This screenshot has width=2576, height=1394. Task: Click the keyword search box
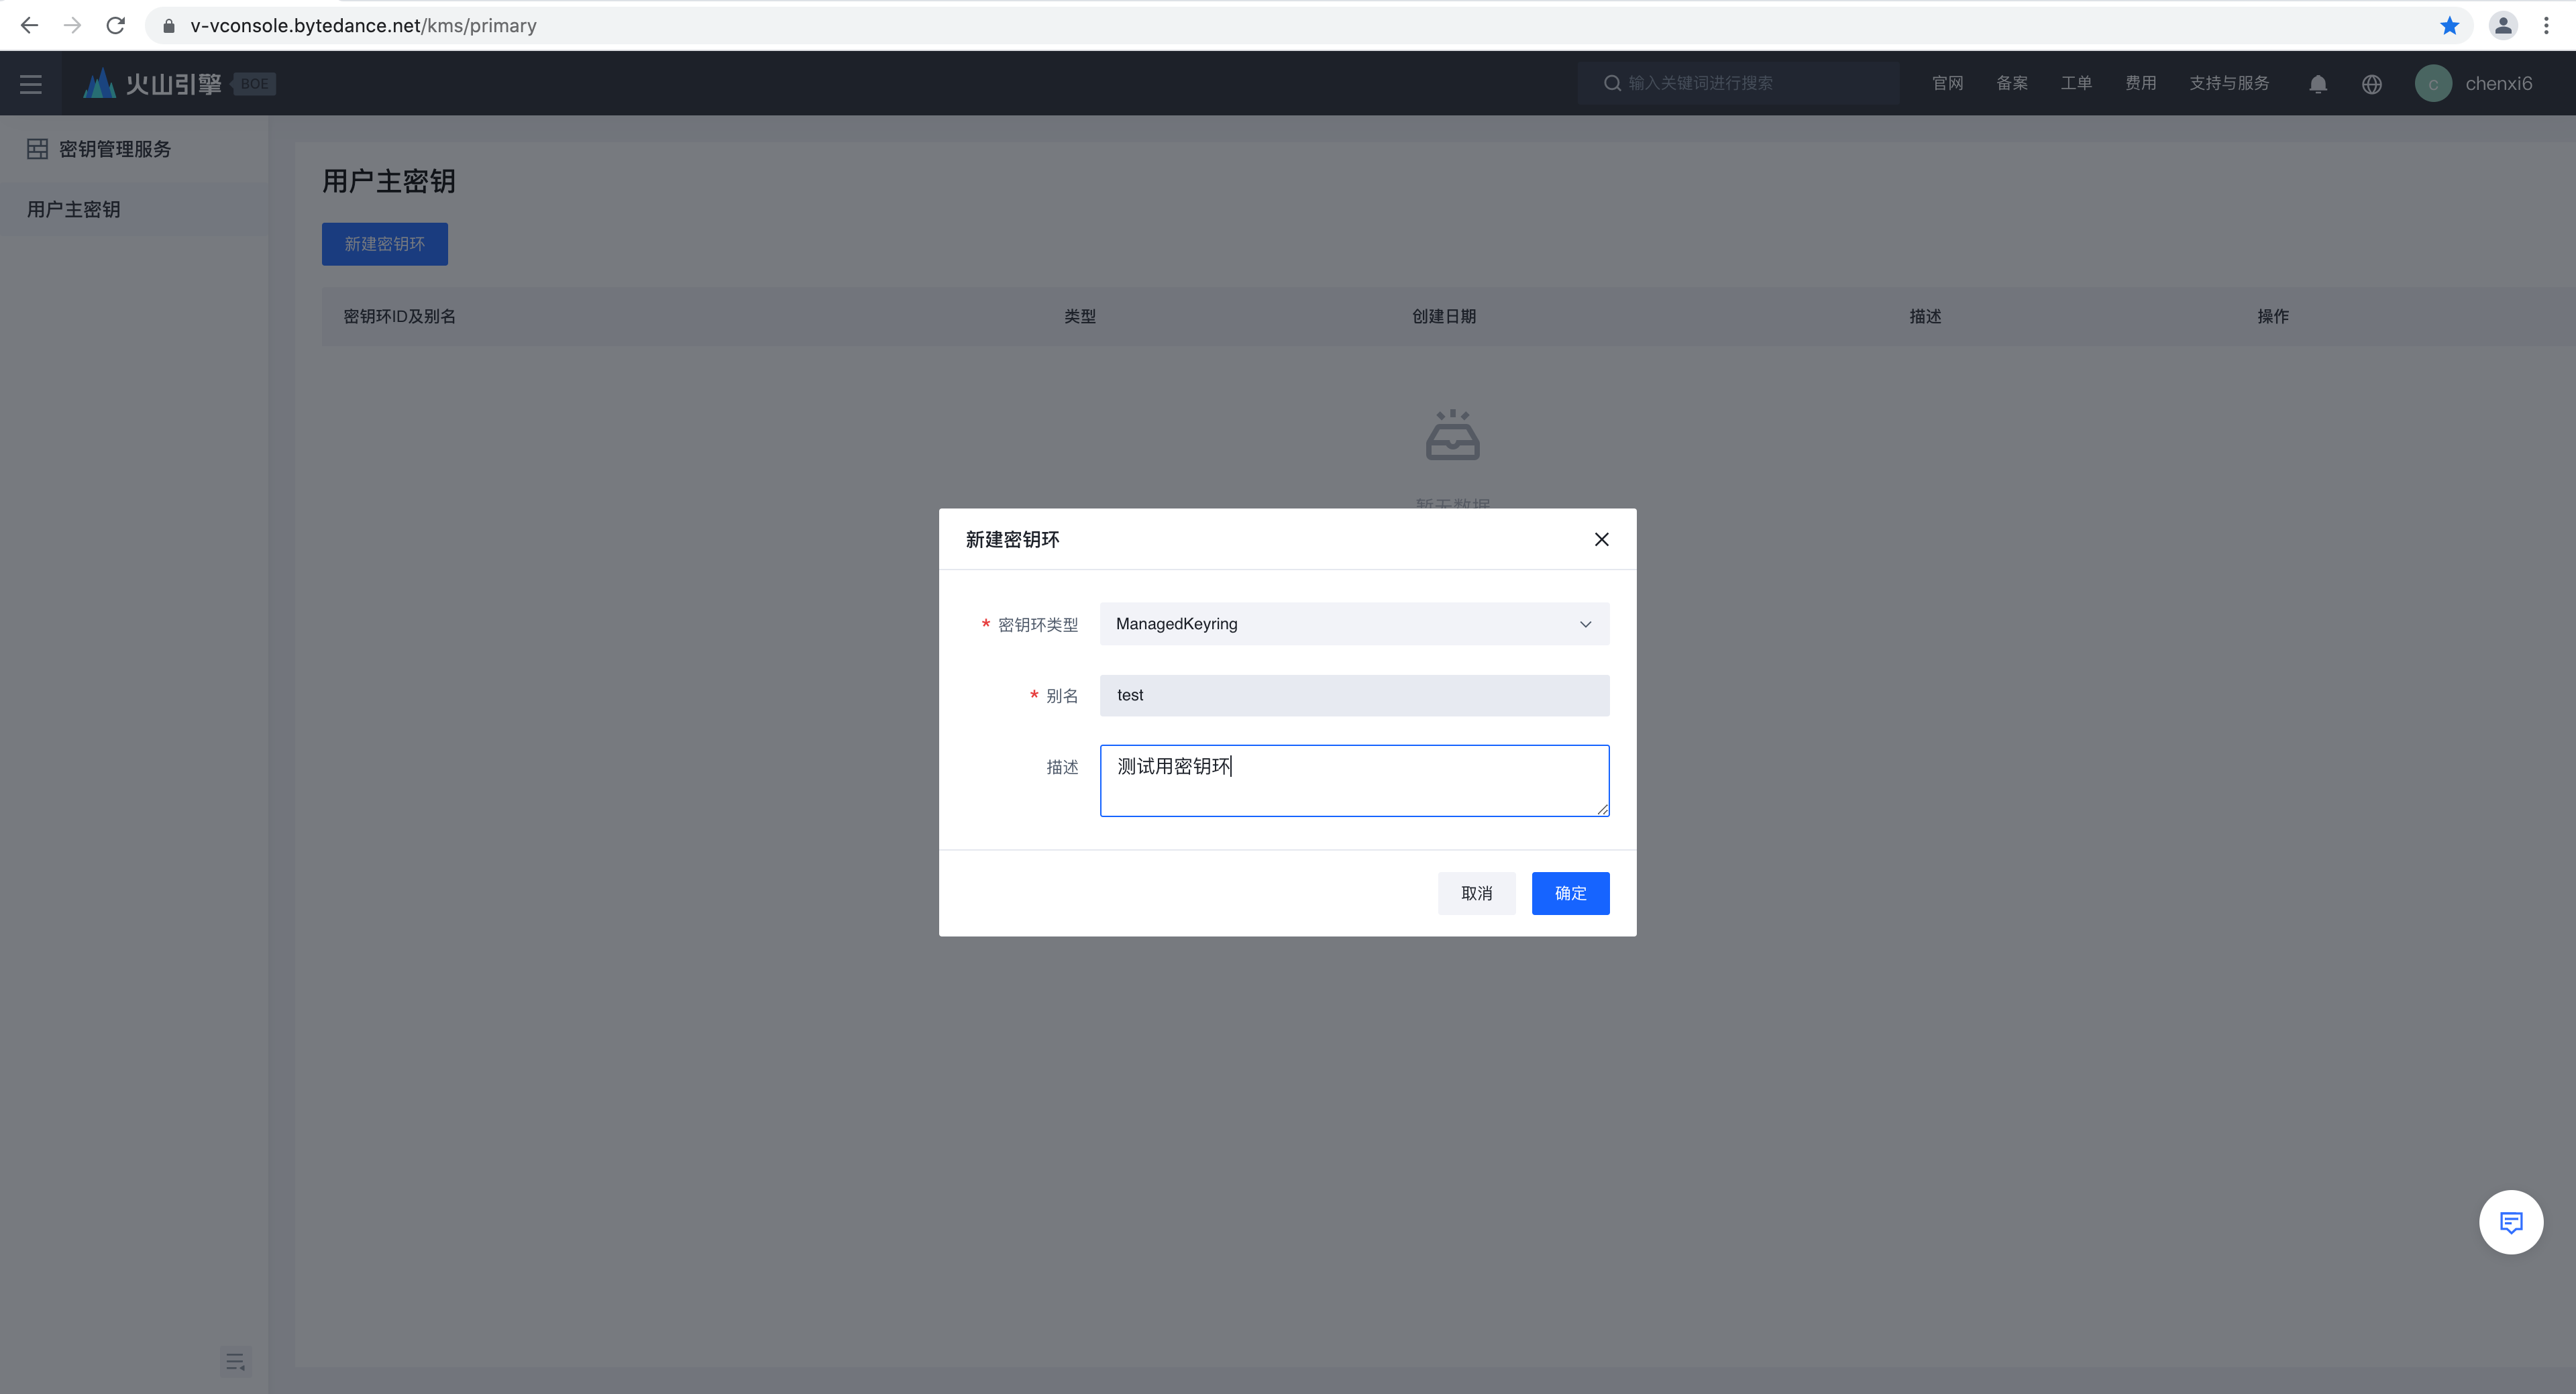tap(1738, 83)
